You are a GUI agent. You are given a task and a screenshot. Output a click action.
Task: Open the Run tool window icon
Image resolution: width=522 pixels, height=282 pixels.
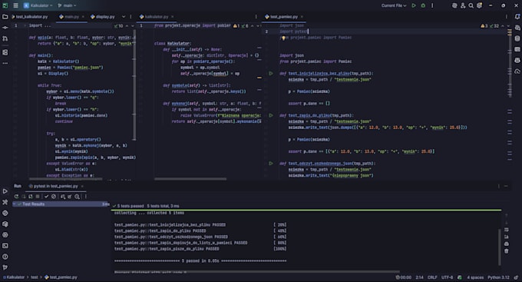pos(5,191)
